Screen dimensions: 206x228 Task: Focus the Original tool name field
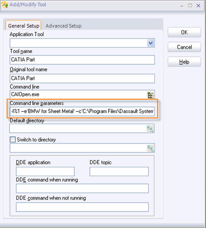click(x=82, y=78)
